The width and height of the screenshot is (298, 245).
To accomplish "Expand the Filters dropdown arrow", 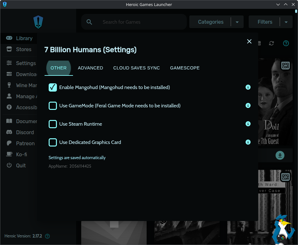I will (286, 22).
